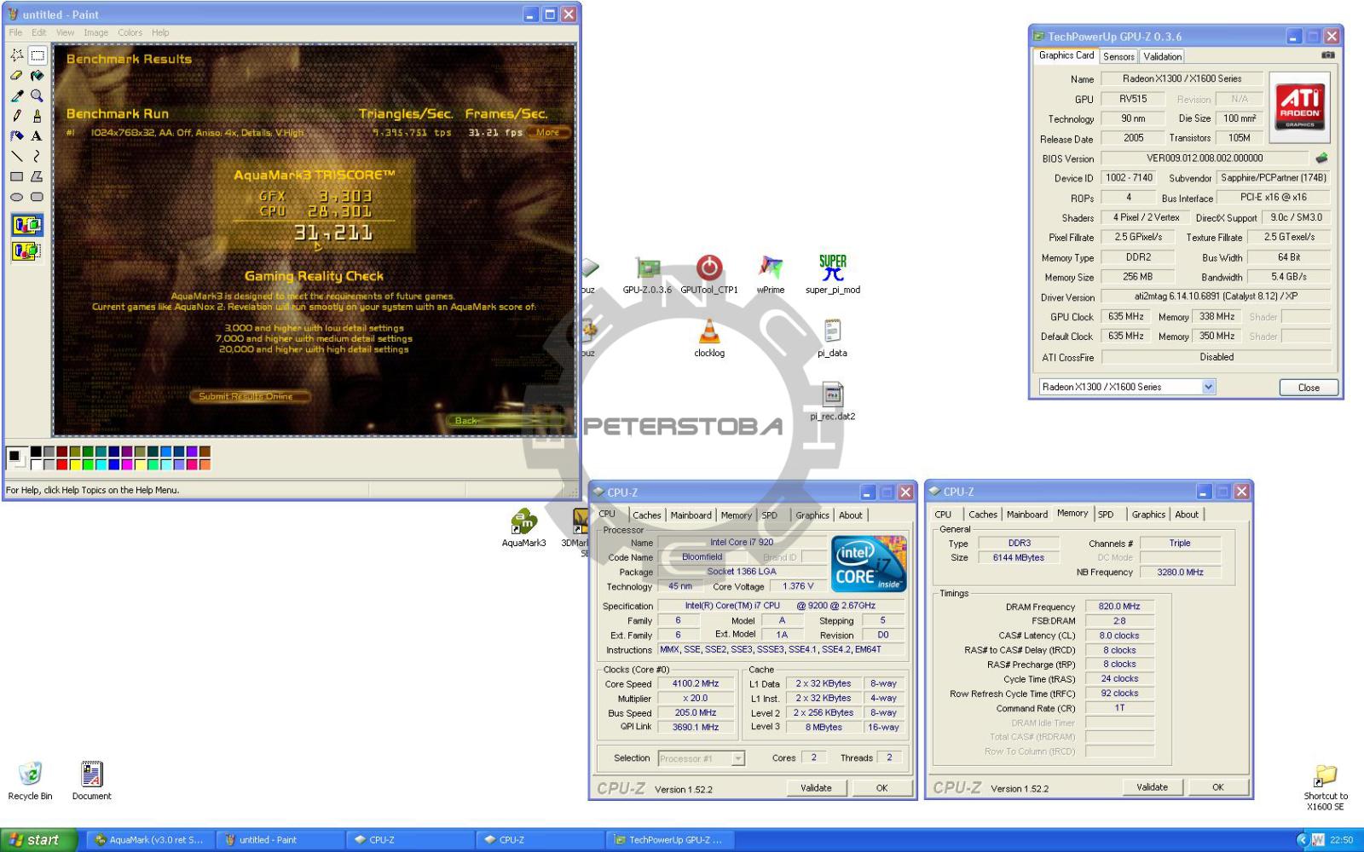The height and width of the screenshot is (852, 1364).
Task: Choose the Brush tool in Paint
Action: 37,116
